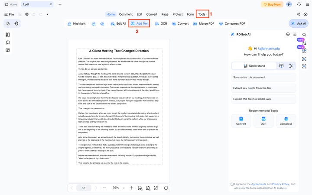Select the arrow cursor selection tool

coord(8,23)
